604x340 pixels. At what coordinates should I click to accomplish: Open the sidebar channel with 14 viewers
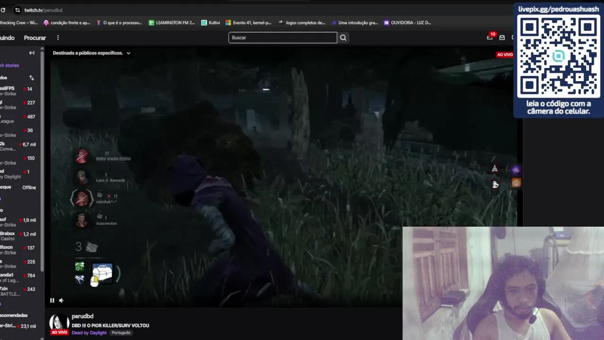(19, 91)
